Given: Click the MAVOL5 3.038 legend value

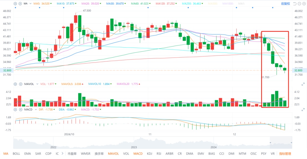Looking at the screenshot, I should click(x=72, y=84).
